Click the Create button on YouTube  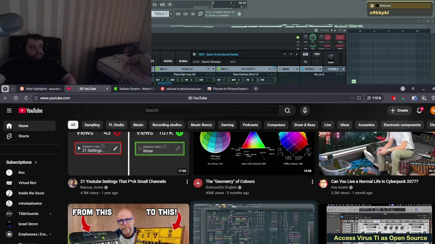pos(399,110)
